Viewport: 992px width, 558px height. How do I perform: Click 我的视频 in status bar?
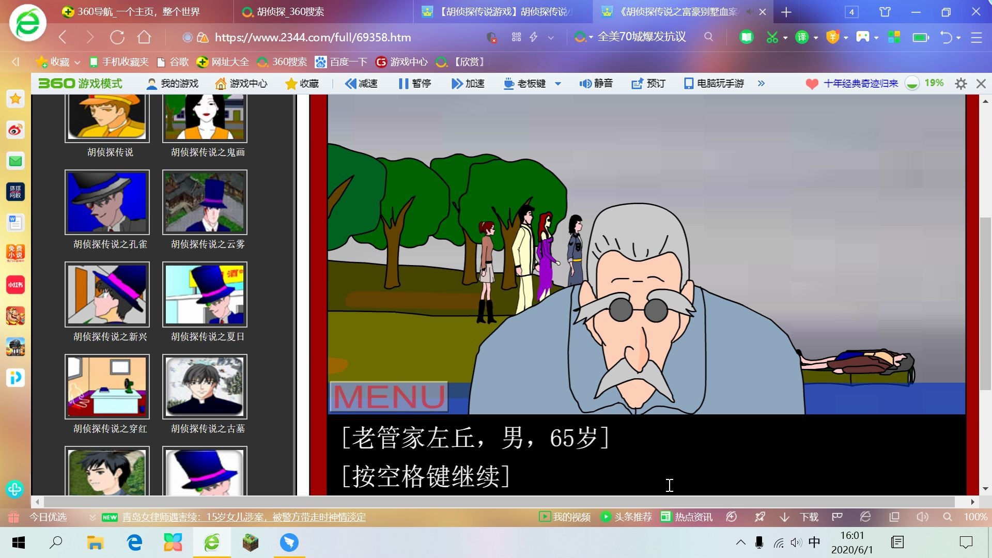(x=565, y=517)
